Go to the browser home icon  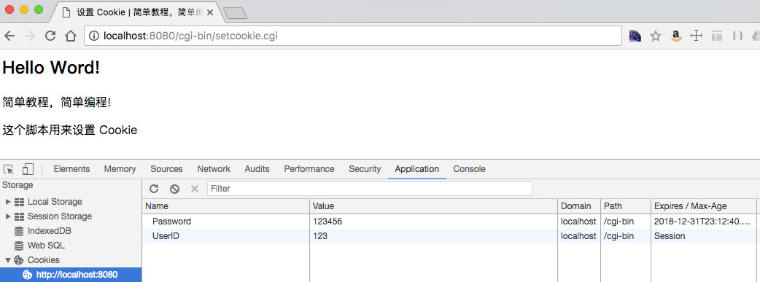(x=71, y=36)
